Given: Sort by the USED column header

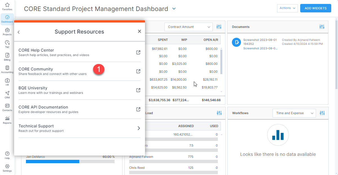Looking at the screenshot, I should [x=214, y=126].
